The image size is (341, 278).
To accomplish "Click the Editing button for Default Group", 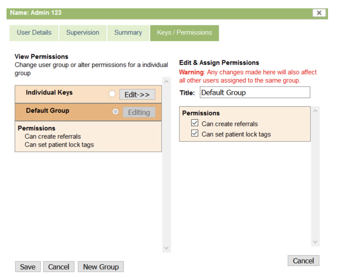I will coord(139,112).
